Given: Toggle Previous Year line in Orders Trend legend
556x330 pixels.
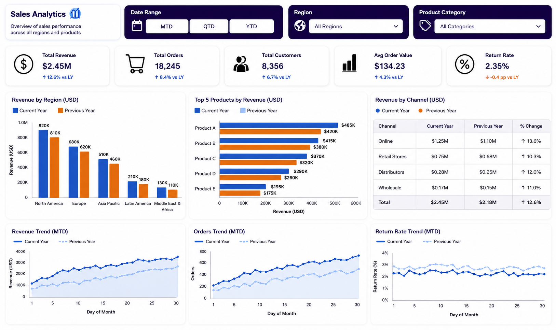Looking at the screenshot, I should [x=244, y=242].
